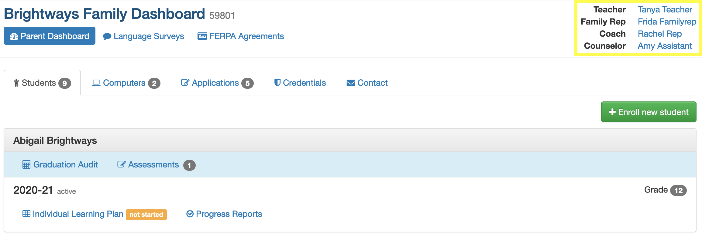Image resolution: width=702 pixels, height=238 pixels.
Task: Click the Graduation Audit calendar grid icon
Action: coord(26,164)
